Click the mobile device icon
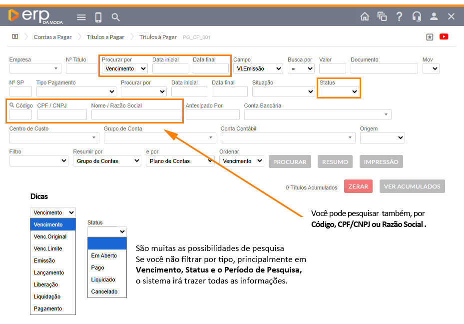Viewport: 464px width, 324px height. (98, 17)
